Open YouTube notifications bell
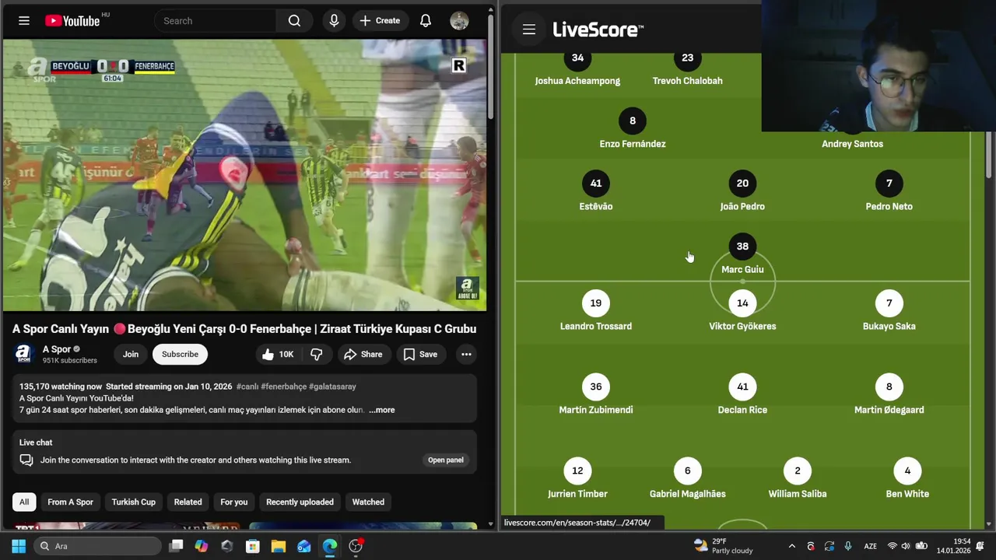The height and width of the screenshot is (560, 996). pos(426,21)
